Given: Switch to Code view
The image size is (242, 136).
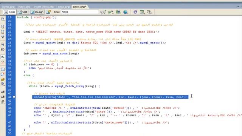Looking at the screenshot, I should (9, 12).
